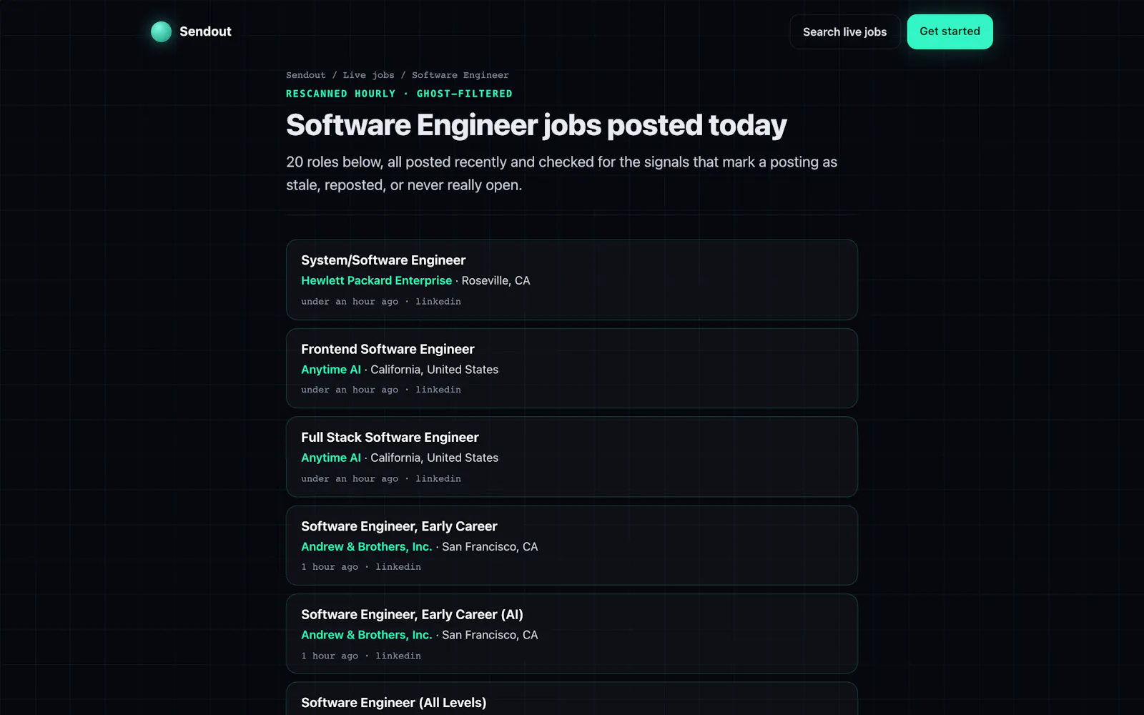The image size is (1144, 715).
Task: Click the Sendout green circle logo
Action: coord(161,31)
